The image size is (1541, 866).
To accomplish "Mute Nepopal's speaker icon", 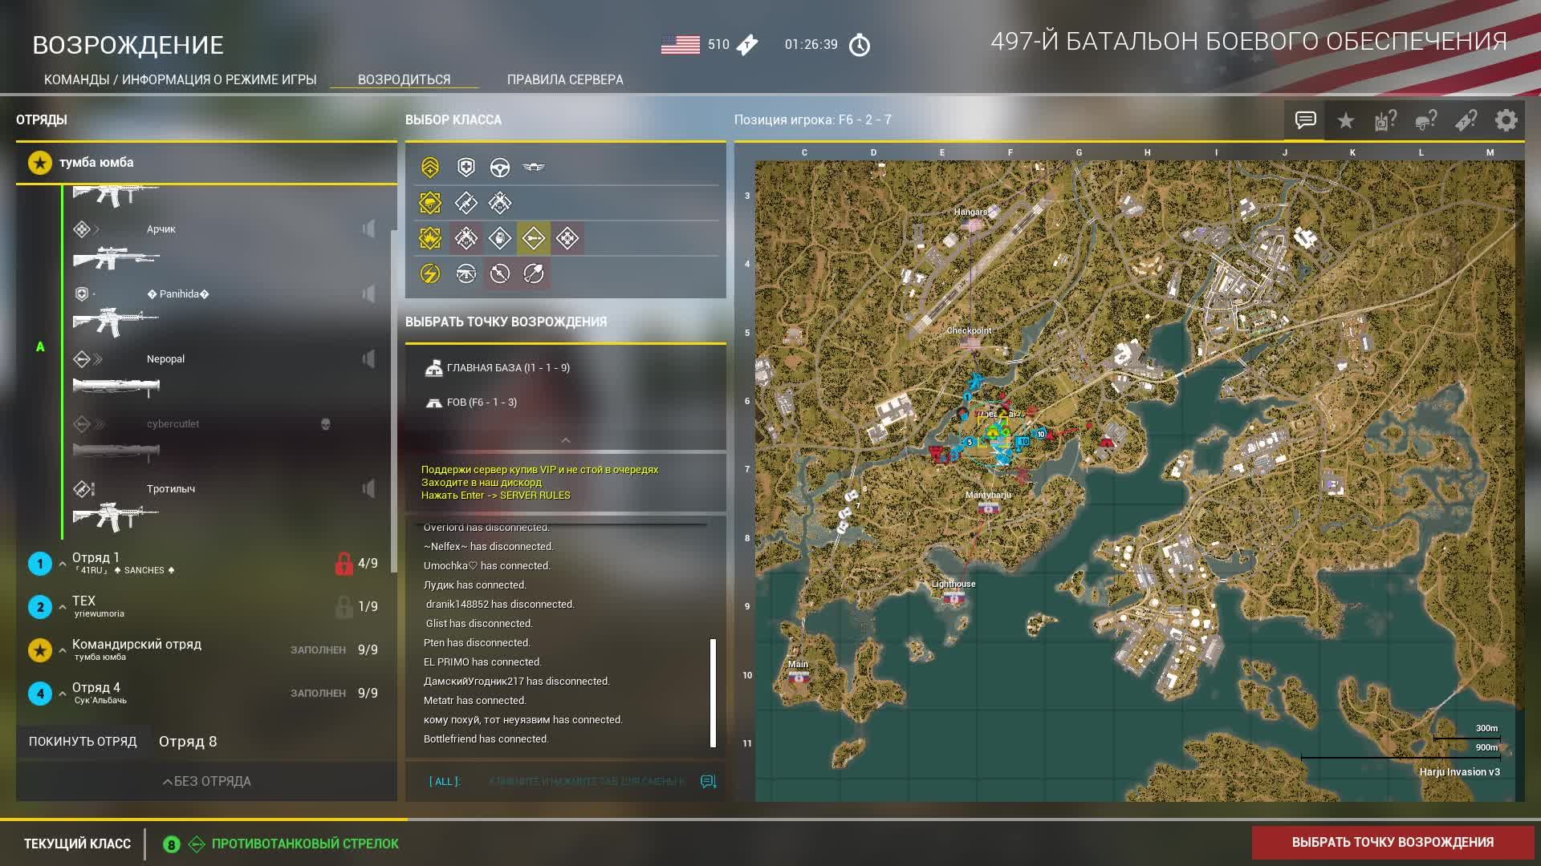I will point(368,358).
